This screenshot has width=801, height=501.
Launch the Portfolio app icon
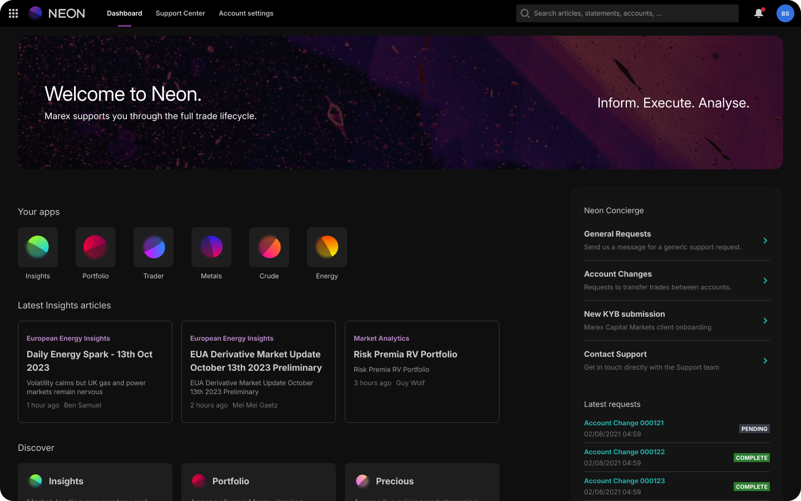tap(96, 247)
